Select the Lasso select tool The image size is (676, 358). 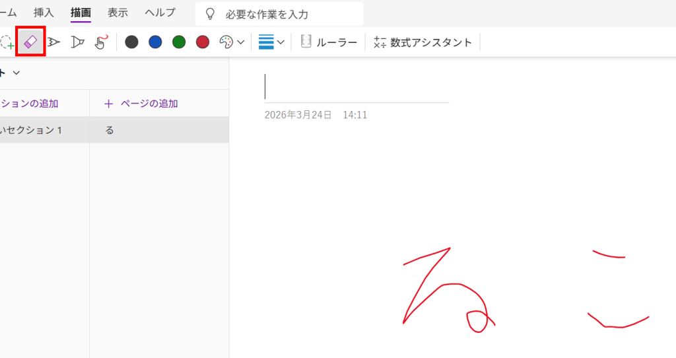(7, 42)
